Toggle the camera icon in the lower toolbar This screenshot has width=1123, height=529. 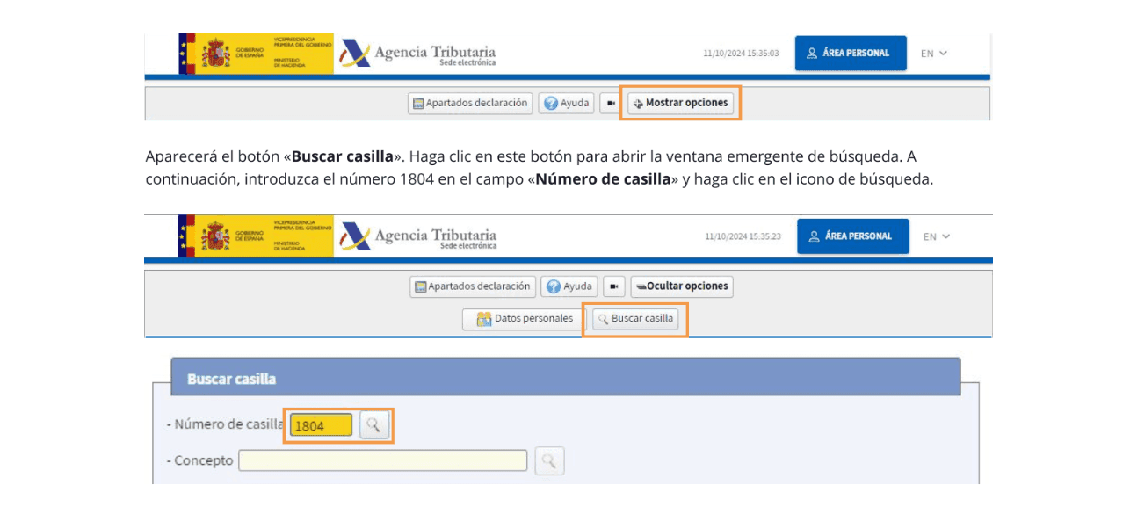tap(613, 286)
